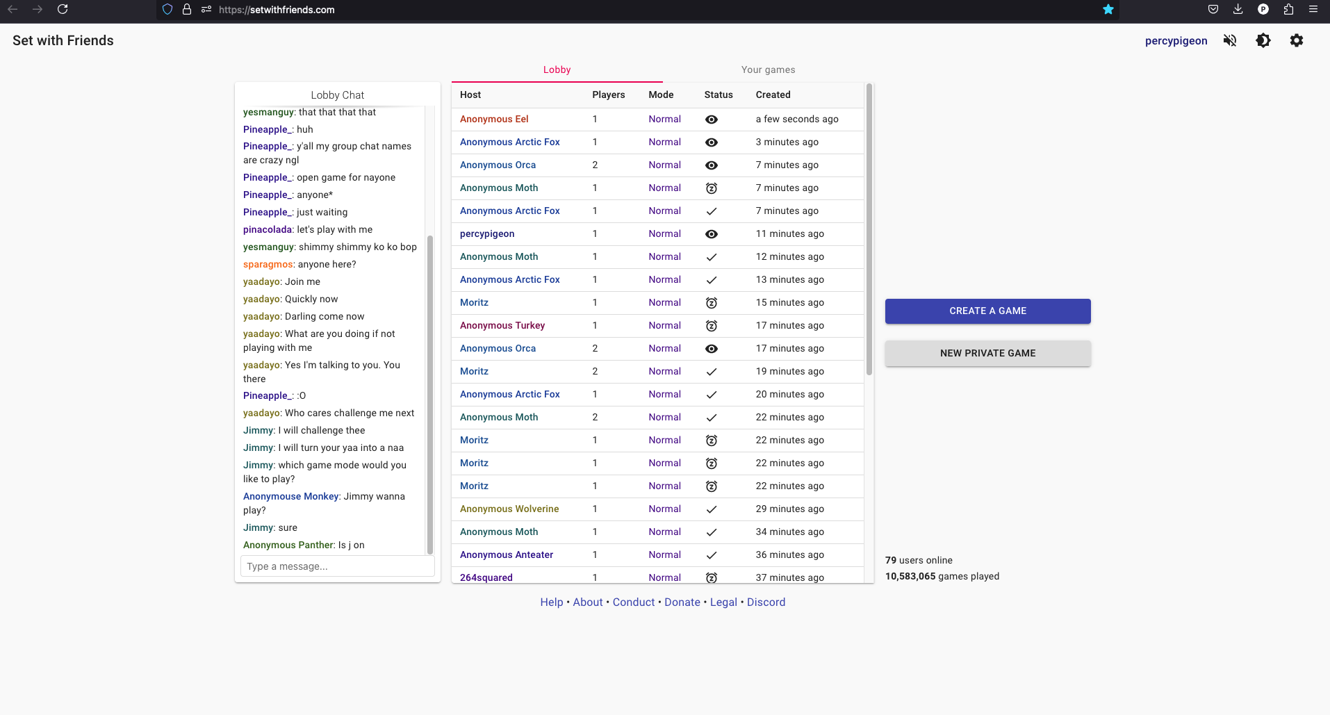Viewport: 1330px width, 715px height.
Task: Select the Lobby tab
Action: click(557, 69)
